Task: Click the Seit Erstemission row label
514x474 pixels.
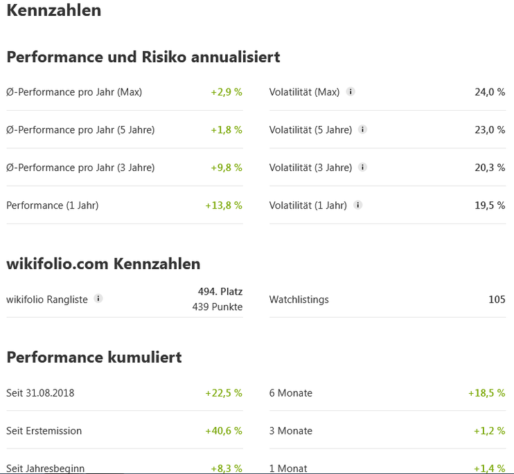Action: tap(44, 431)
